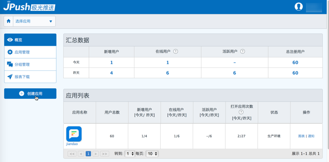
Task: Open 报表下载 in the sidebar
Action: tap(30, 77)
